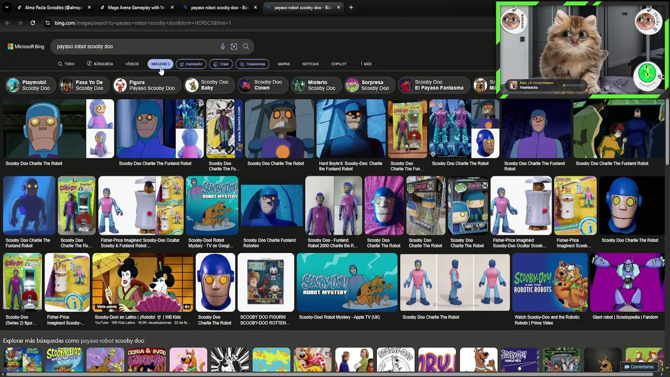This screenshot has width=670, height=377.
Task: Open Scooby Doo Funland Robot 2000 image
Action: (333, 206)
